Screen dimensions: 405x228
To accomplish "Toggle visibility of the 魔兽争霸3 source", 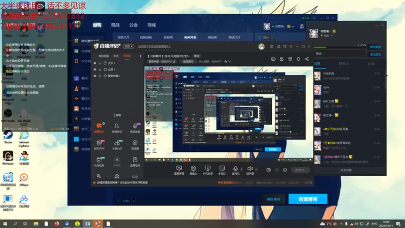I will click(x=95, y=76).
